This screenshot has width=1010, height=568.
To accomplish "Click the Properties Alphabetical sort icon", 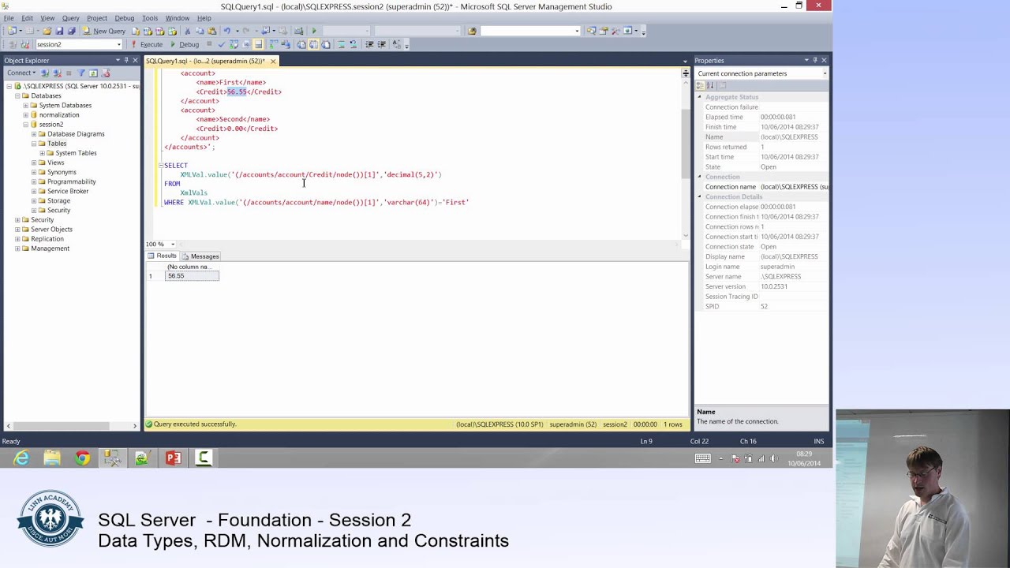I will point(709,85).
